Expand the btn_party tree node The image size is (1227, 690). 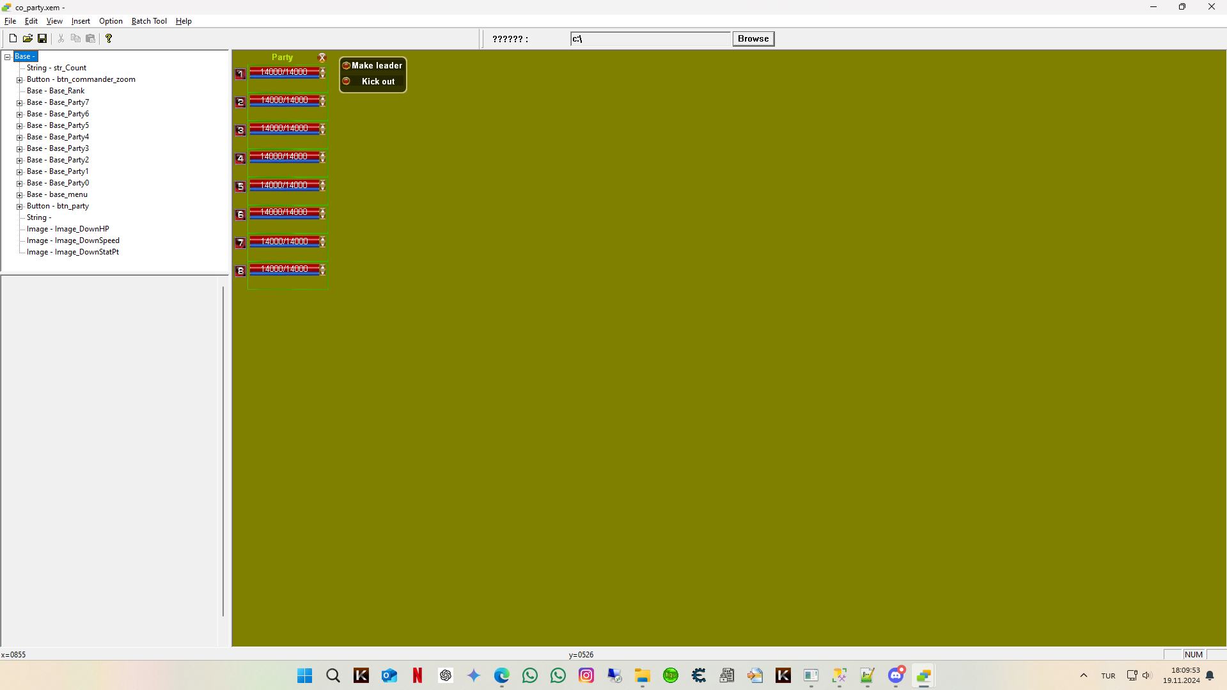(19, 206)
